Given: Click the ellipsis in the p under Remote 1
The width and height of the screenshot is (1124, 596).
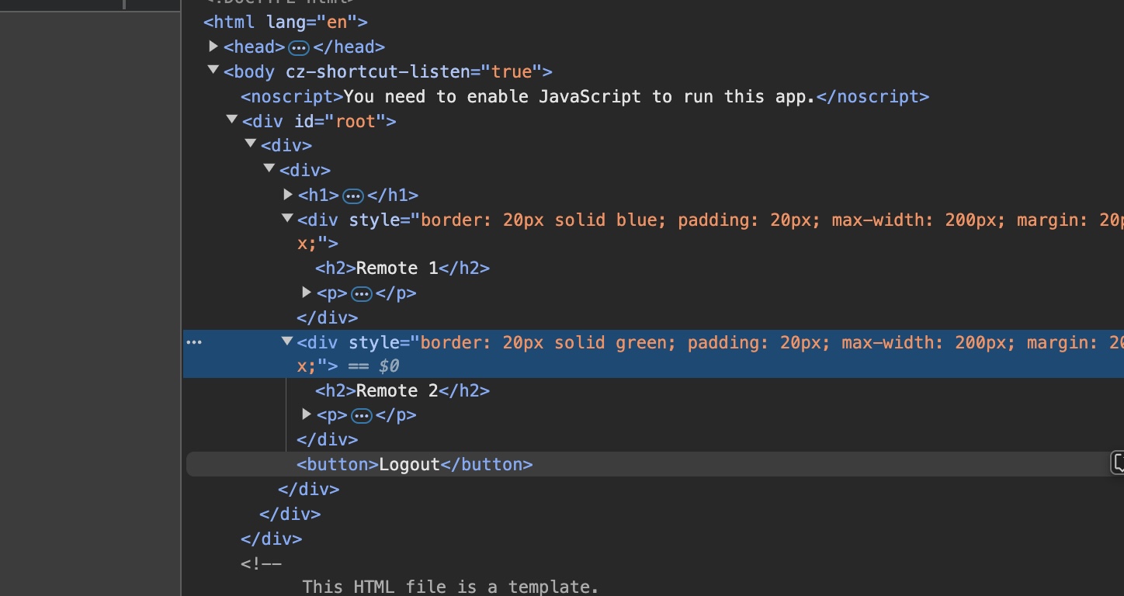Looking at the screenshot, I should coord(362,293).
